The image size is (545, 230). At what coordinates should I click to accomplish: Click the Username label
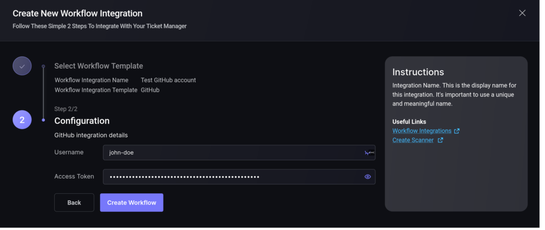click(x=69, y=152)
